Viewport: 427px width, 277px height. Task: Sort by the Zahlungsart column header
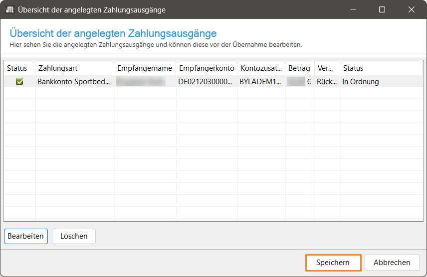[58, 68]
